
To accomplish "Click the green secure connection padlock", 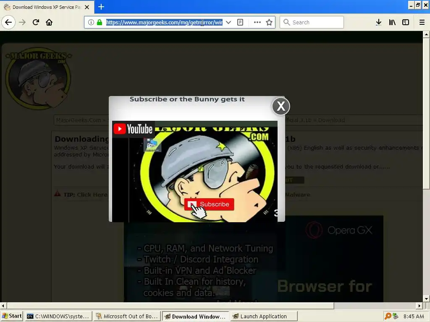I will tap(100, 22).
